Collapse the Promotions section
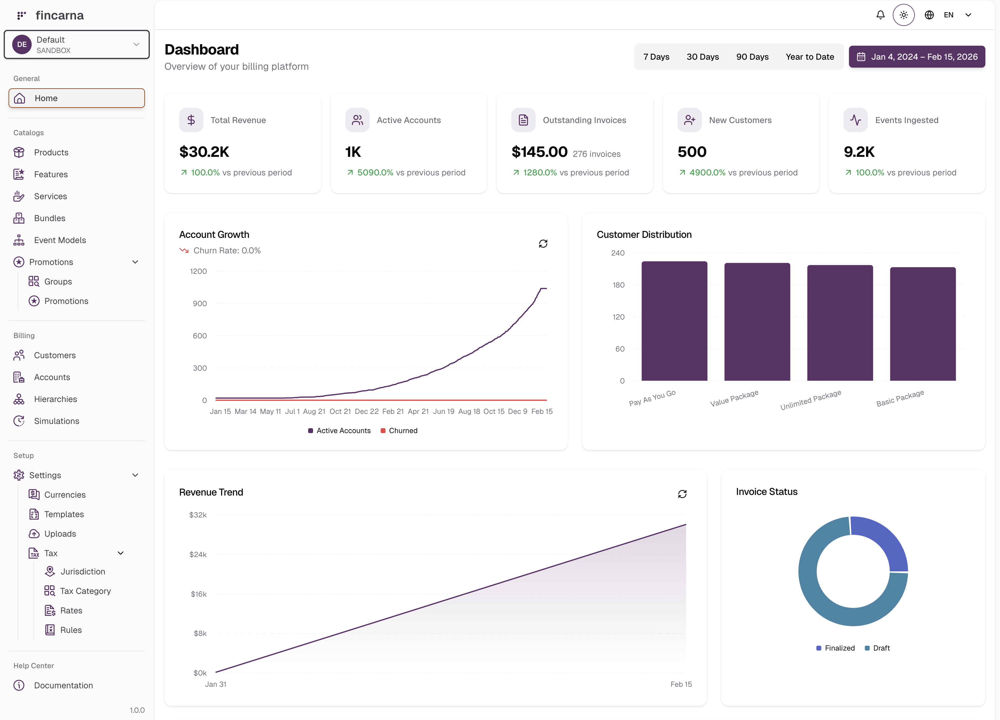Viewport: 1000px width, 720px height. coord(135,261)
